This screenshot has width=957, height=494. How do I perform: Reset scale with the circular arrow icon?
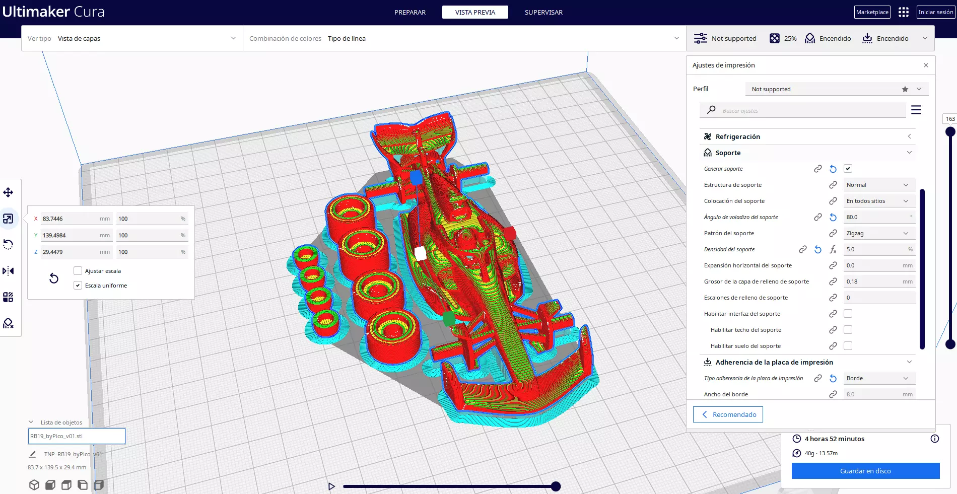54,278
